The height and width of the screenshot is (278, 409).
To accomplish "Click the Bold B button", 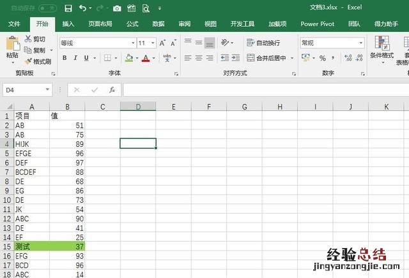I will [x=65, y=58].
